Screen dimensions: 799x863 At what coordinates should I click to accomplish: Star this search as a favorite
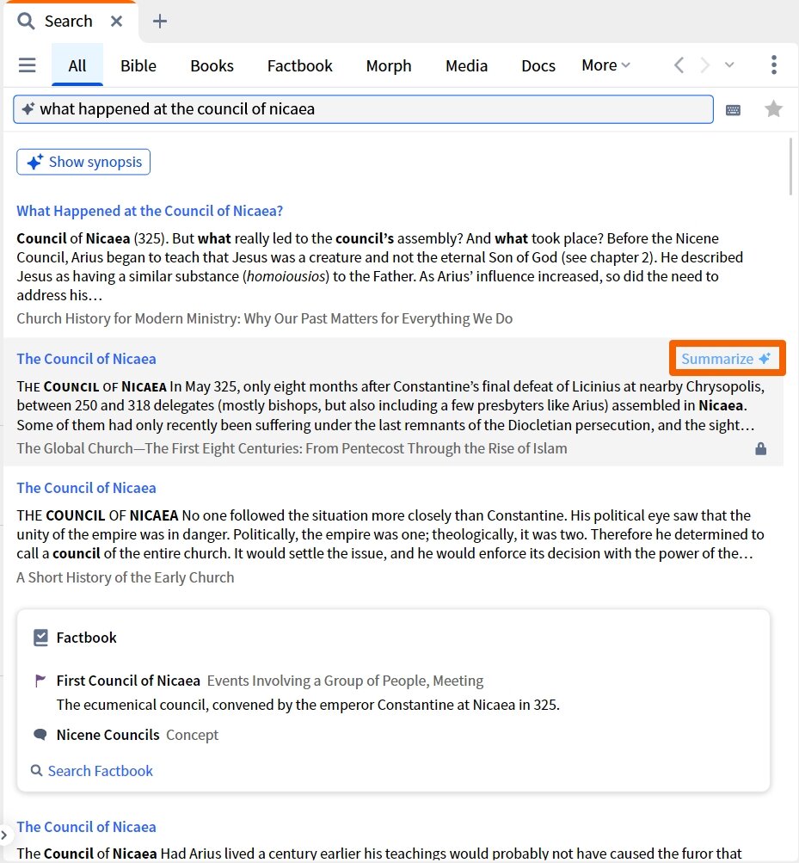point(773,108)
